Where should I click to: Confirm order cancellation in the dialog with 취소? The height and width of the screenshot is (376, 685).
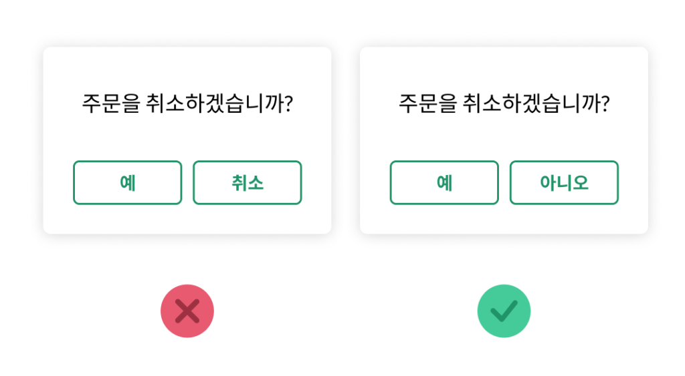pos(127,182)
